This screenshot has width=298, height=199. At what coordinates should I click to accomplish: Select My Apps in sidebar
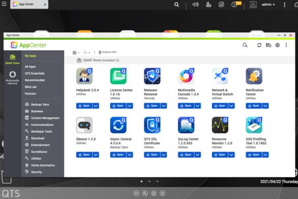[x=31, y=56]
